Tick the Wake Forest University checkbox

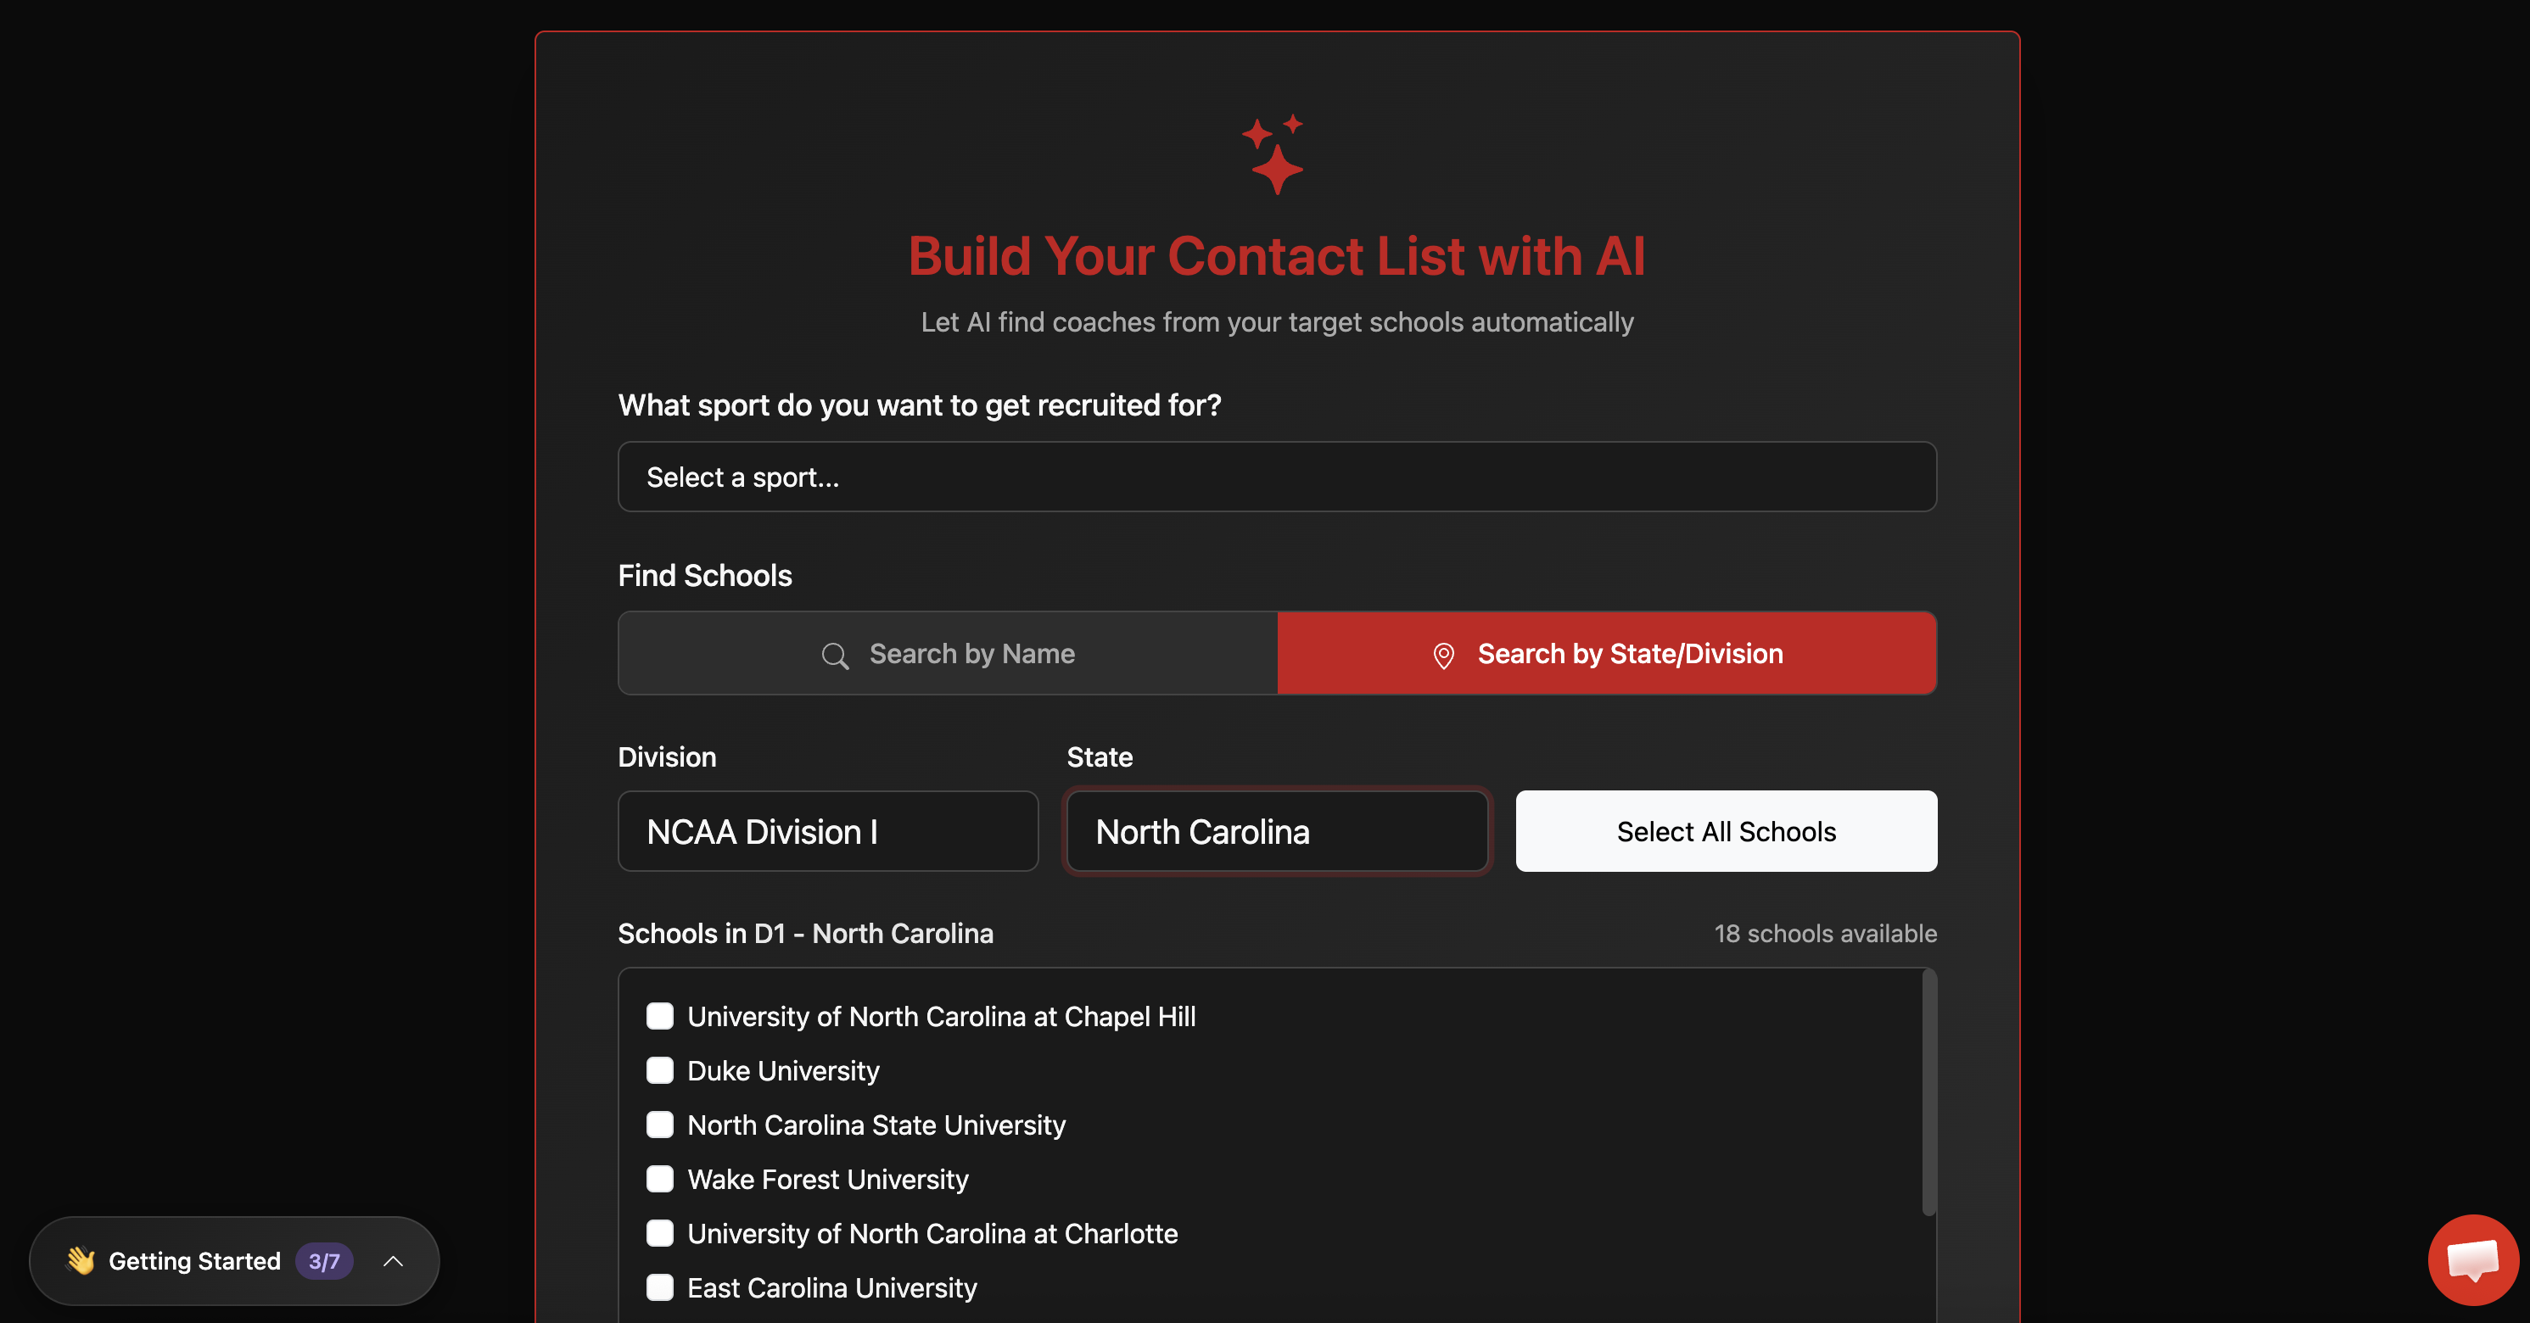pyautogui.click(x=660, y=1179)
